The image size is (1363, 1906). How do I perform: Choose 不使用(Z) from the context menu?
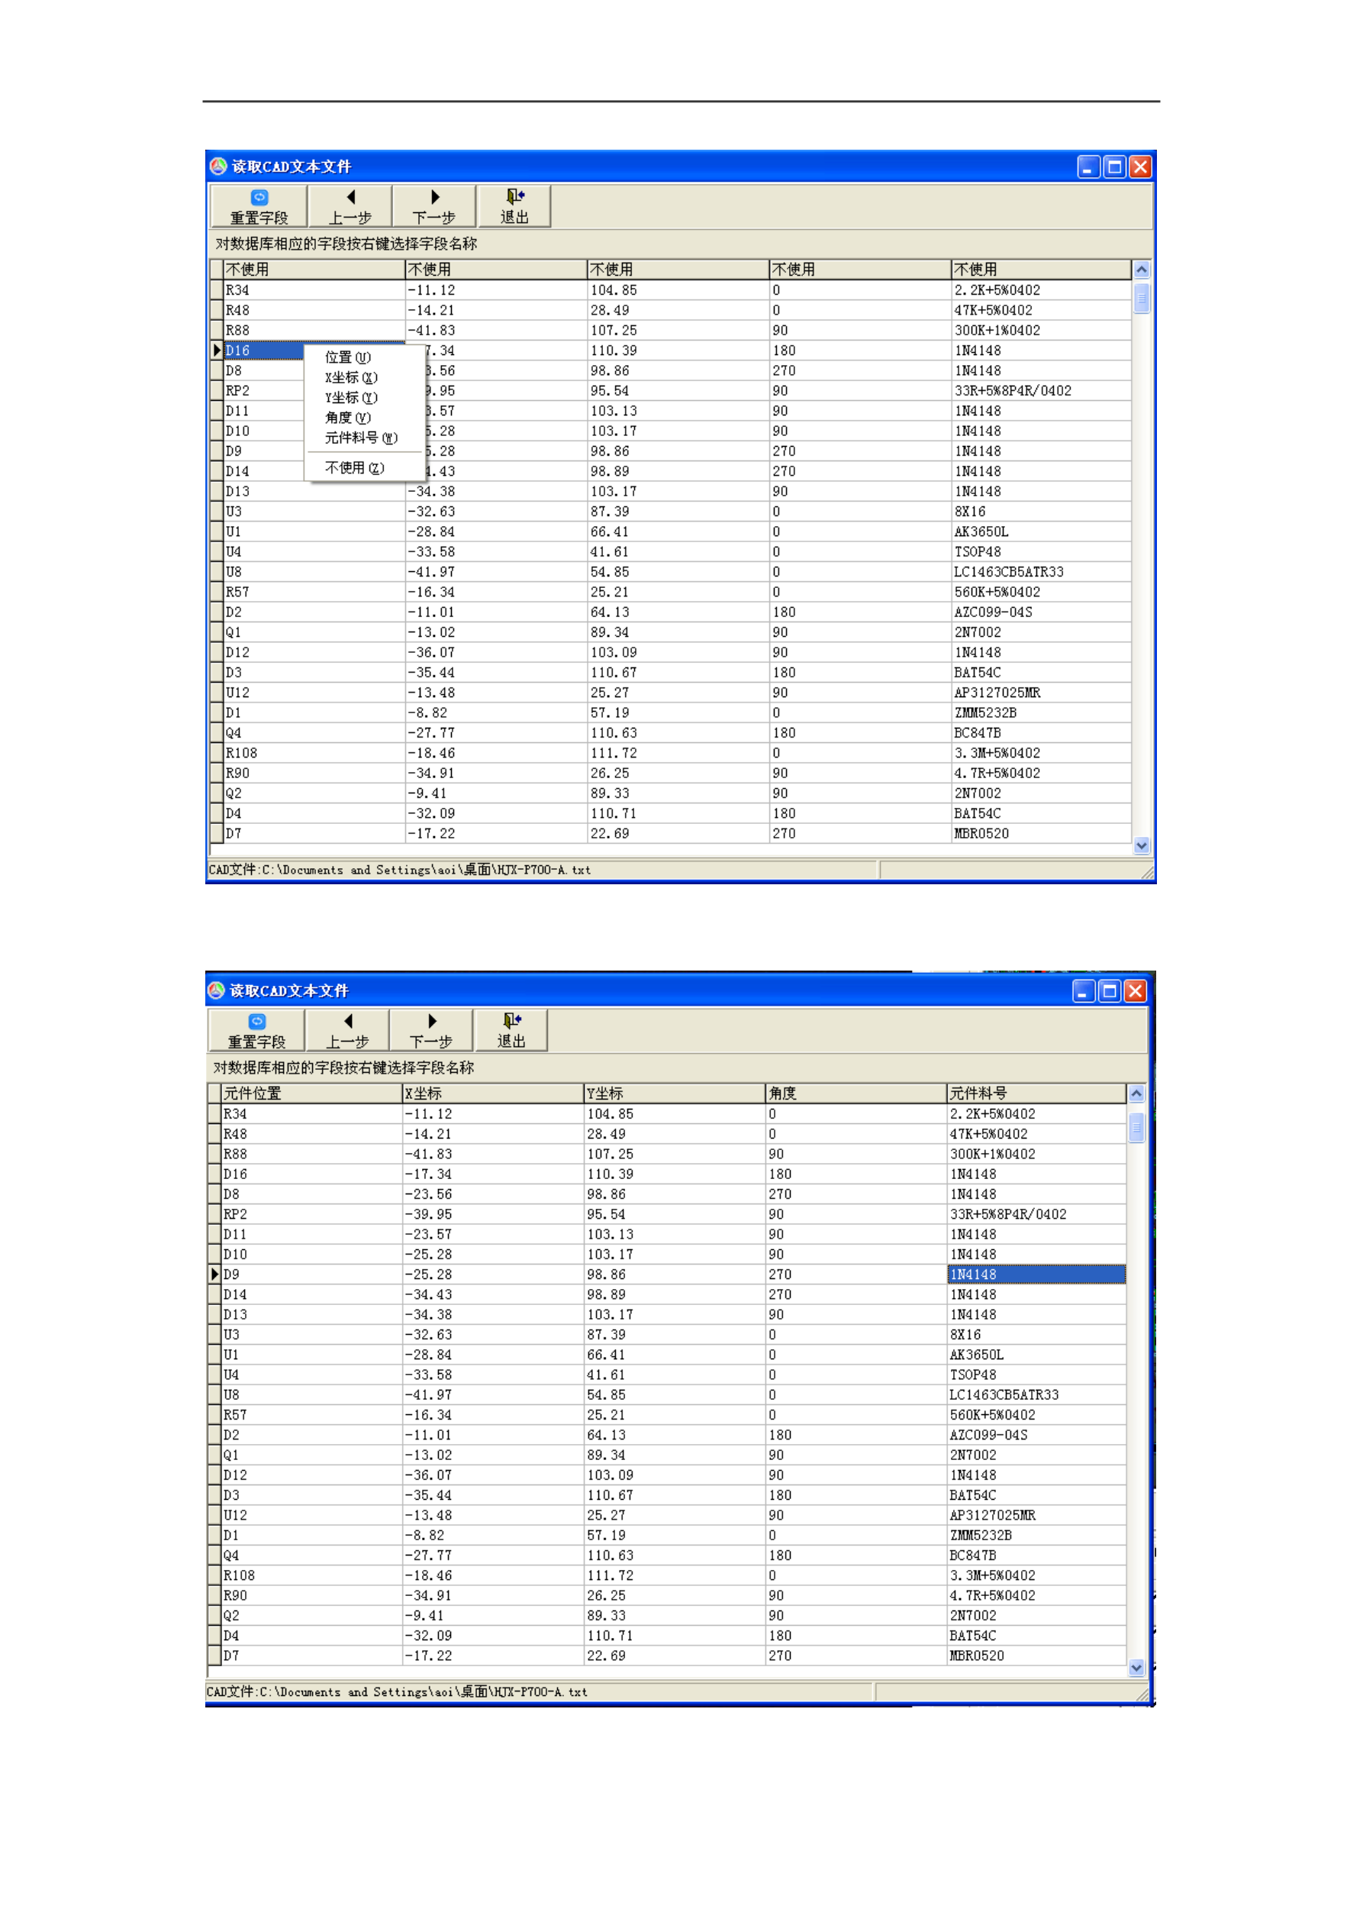coord(355,467)
